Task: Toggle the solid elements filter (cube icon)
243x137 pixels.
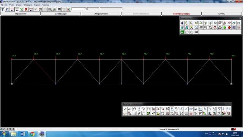Action: pos(134,109)
